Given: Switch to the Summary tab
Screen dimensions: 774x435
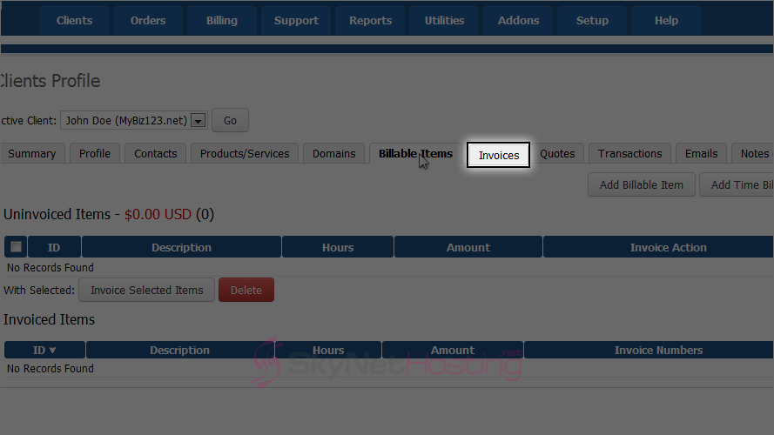Looking at the screenshot, I should point(31,154).
